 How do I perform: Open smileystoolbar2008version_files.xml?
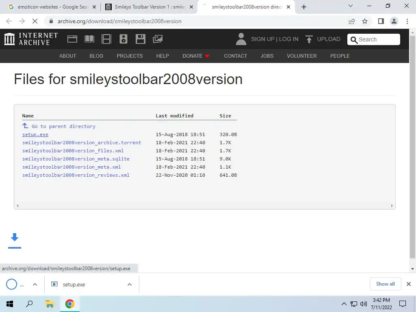(73, 151)
